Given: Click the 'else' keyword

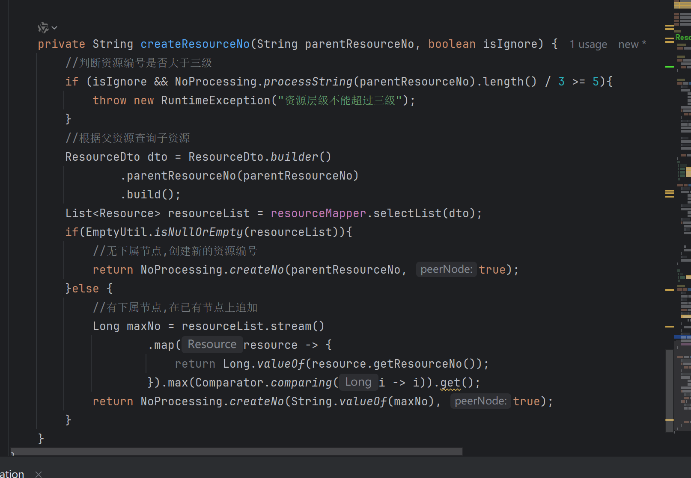Looking at the screenshot, I should pyautogui.click(x=85, y=289).
